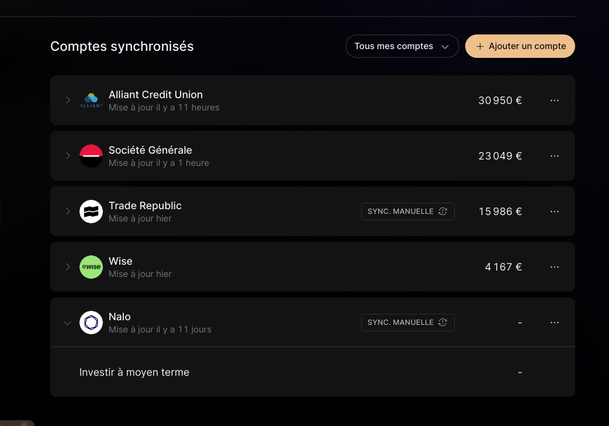
Task: Open three-dot menu for Trade Republic
Action: point(555,212)
